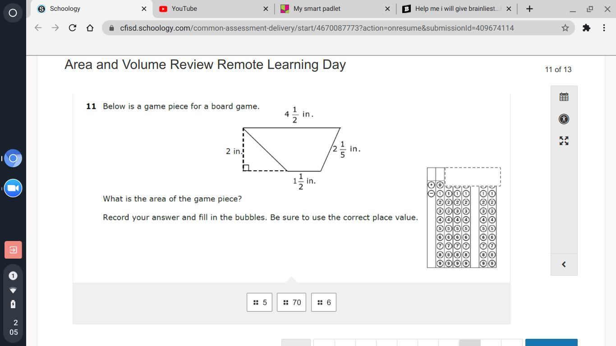The width and height of the screenshot is (616, 346).
Task: Close the Brainly help tab
Action: coord(509,9)
